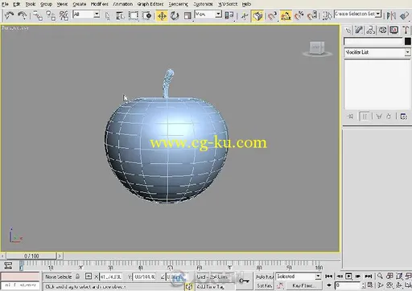Select the Select and Rotate tool
412x291 pixels.
pyautogui.click(x=175, y=16)
